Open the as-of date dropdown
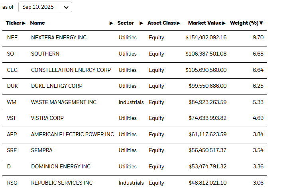The image size is (287, 191). coord(66,7)
